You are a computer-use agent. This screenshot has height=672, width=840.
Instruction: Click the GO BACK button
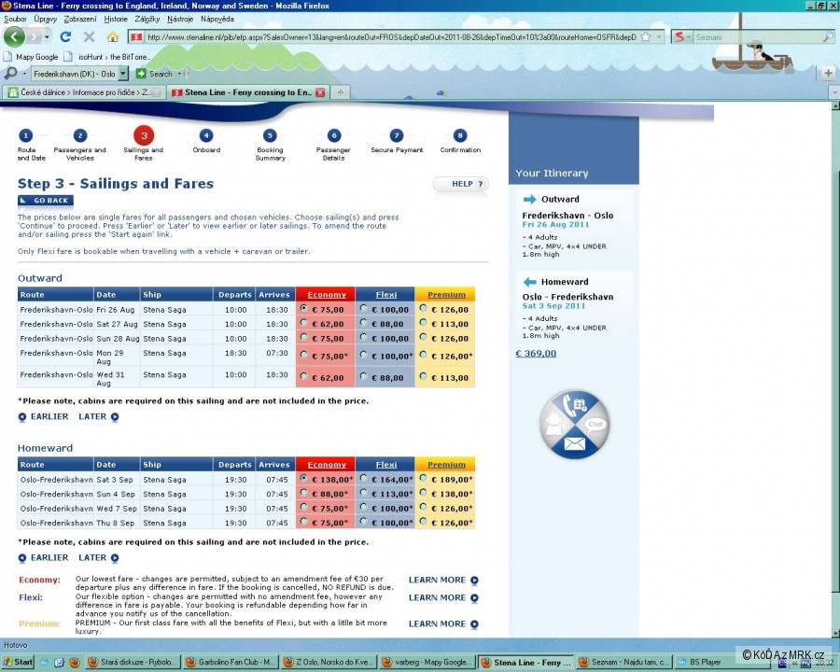(46, 201)
